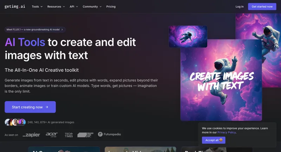Click the Acer Corner logo

tap(52, 134)
